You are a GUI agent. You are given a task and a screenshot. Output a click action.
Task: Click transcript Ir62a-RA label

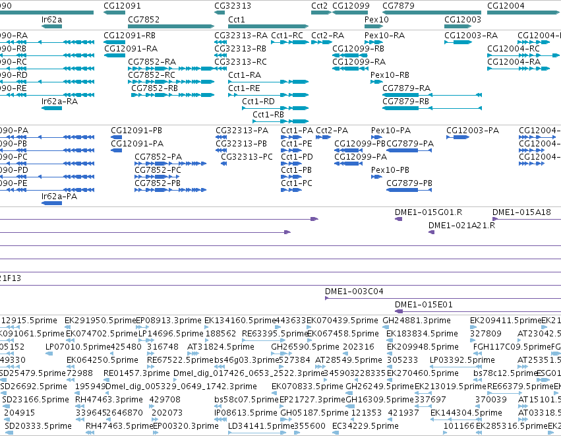[59, 102]
